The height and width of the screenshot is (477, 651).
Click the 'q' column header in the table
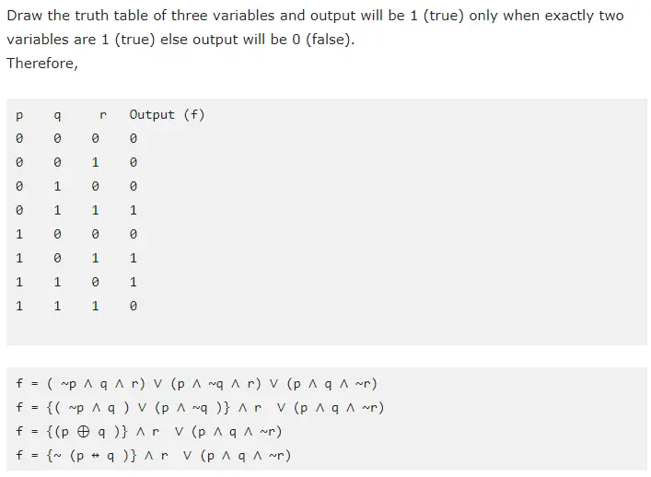pyautogui.click(x=57, y=116)
